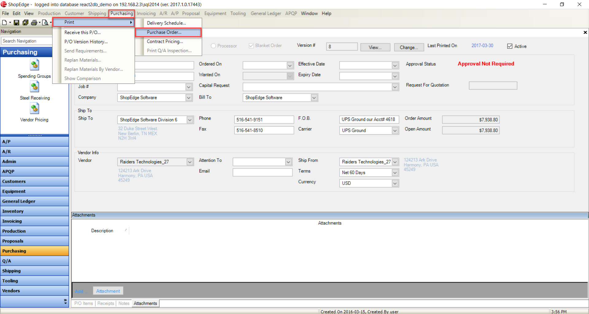Click the Version # field
The height and width of the screenshot is (314, 589).
pos(342,47)
